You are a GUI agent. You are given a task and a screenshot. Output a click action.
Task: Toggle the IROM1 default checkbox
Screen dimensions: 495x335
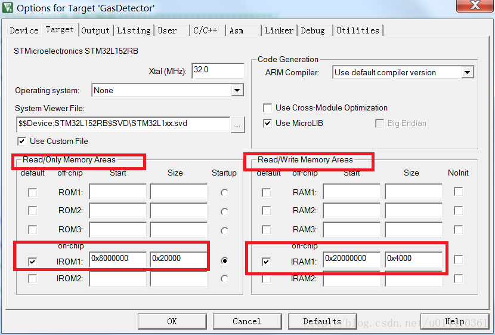pyautogui.click(x=33, y=262)
